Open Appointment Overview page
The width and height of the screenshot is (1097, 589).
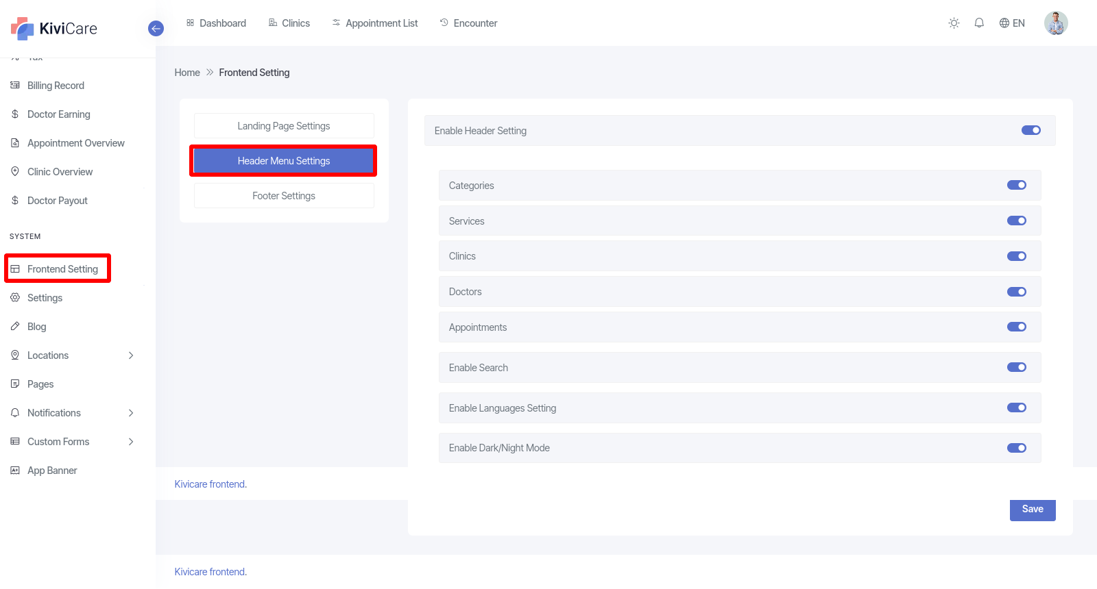tap(76, 143)
